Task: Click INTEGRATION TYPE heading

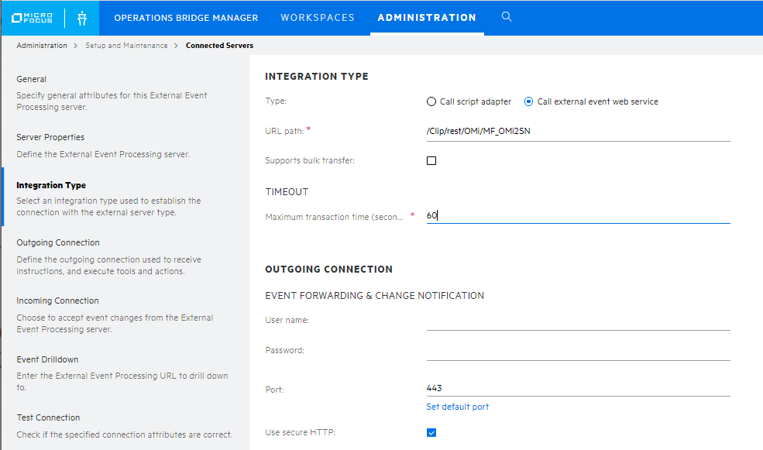Action: tap(317, 77)
